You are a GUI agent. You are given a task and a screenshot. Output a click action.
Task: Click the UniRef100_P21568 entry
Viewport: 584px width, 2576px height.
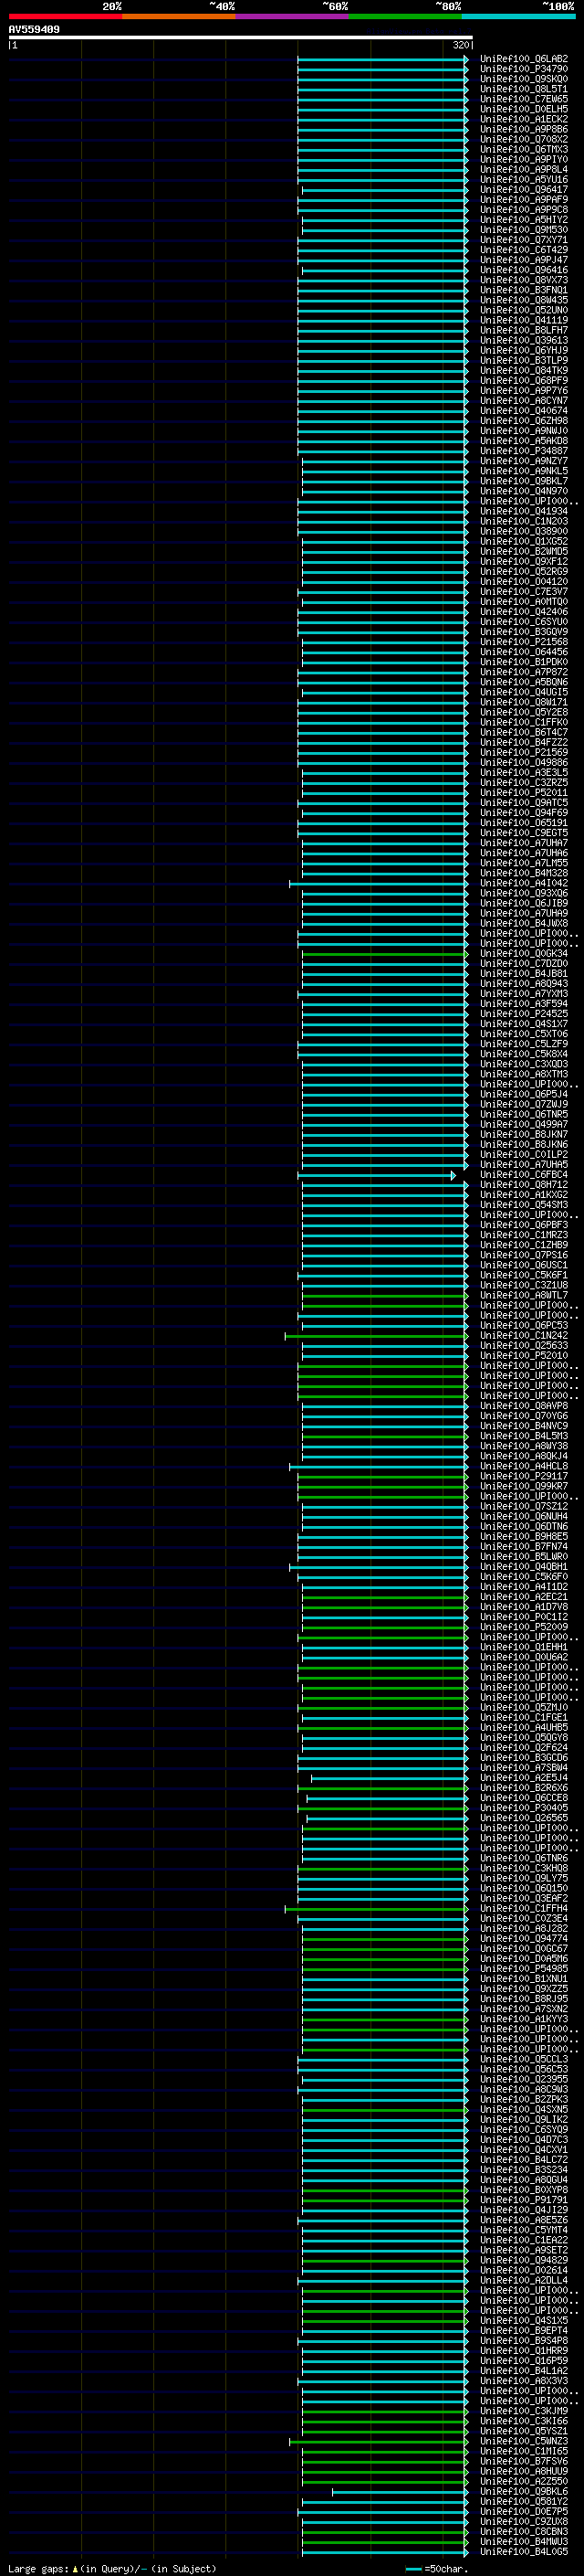click(x=524, y=642)
